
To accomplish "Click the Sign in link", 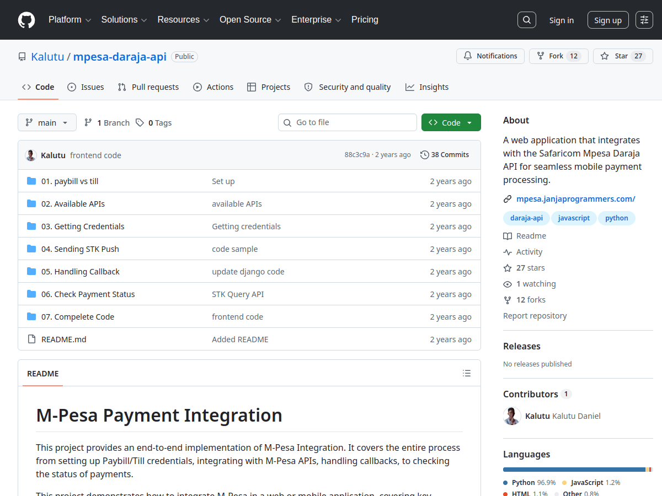I will coord(562,20).
